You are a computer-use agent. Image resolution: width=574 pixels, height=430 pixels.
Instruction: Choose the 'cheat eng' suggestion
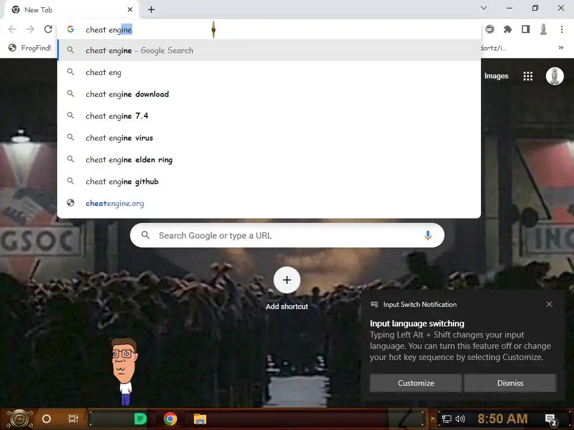(269, 72)
